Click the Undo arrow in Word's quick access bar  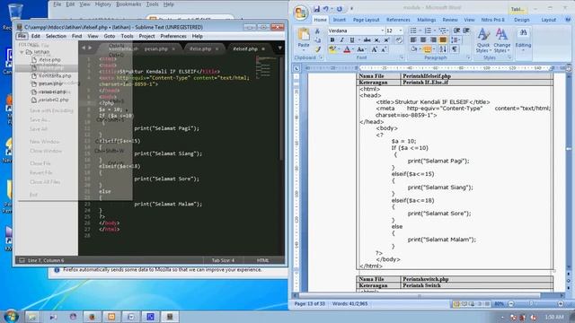tap(325, 9)
